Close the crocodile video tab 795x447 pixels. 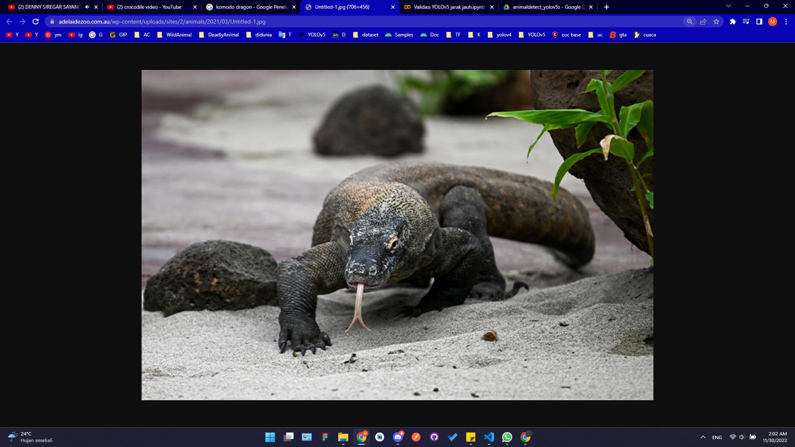(x=195, y=7)
